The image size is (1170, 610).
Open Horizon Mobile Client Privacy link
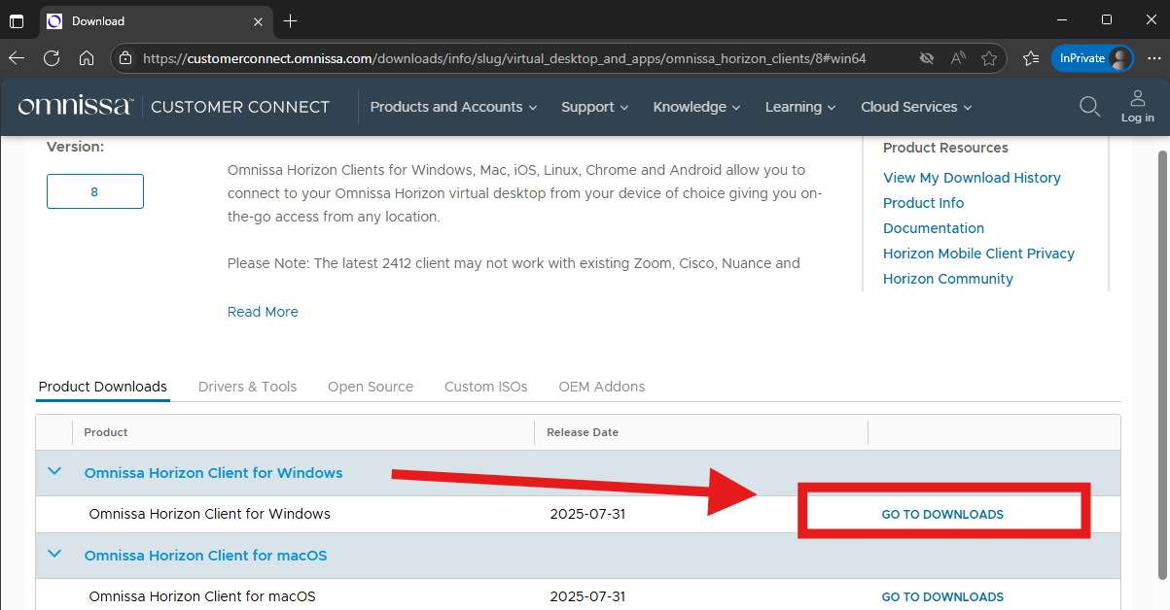(978, 254)
